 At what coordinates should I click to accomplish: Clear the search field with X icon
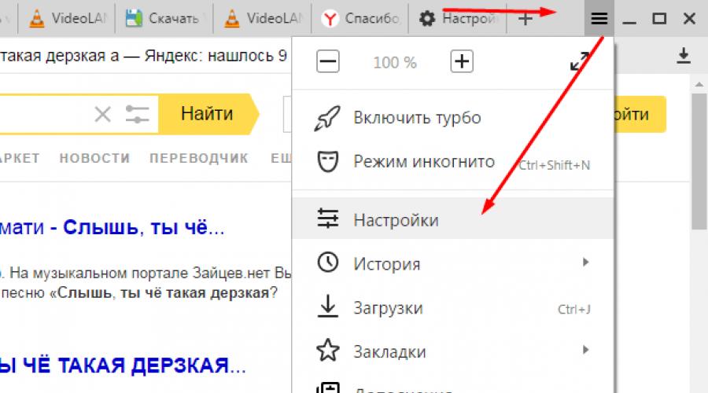pos(103,115)
